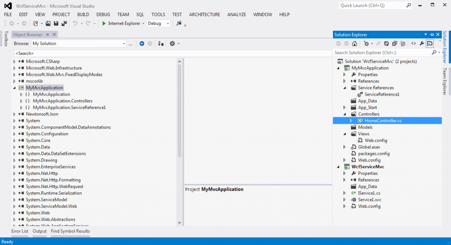Open Properties wrench icon in Solution Explorer

tap(421, 43)
